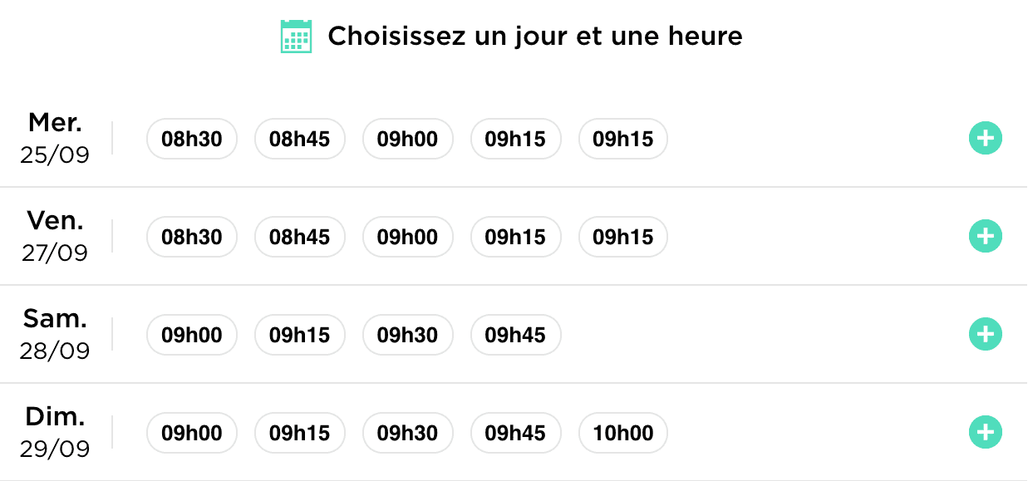Click the green plus icon for Dim. 29/09
The image size is (1028, 481).
click(x=986, y=432)
